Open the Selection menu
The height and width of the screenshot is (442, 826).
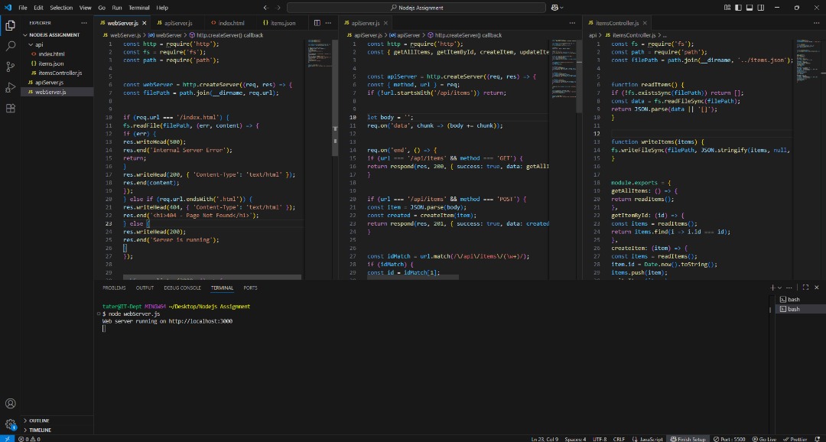[x=62, y=8]
